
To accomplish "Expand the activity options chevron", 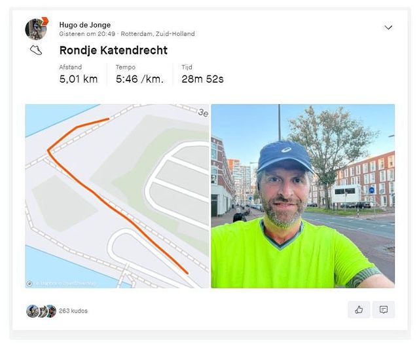I will (388, 28).
